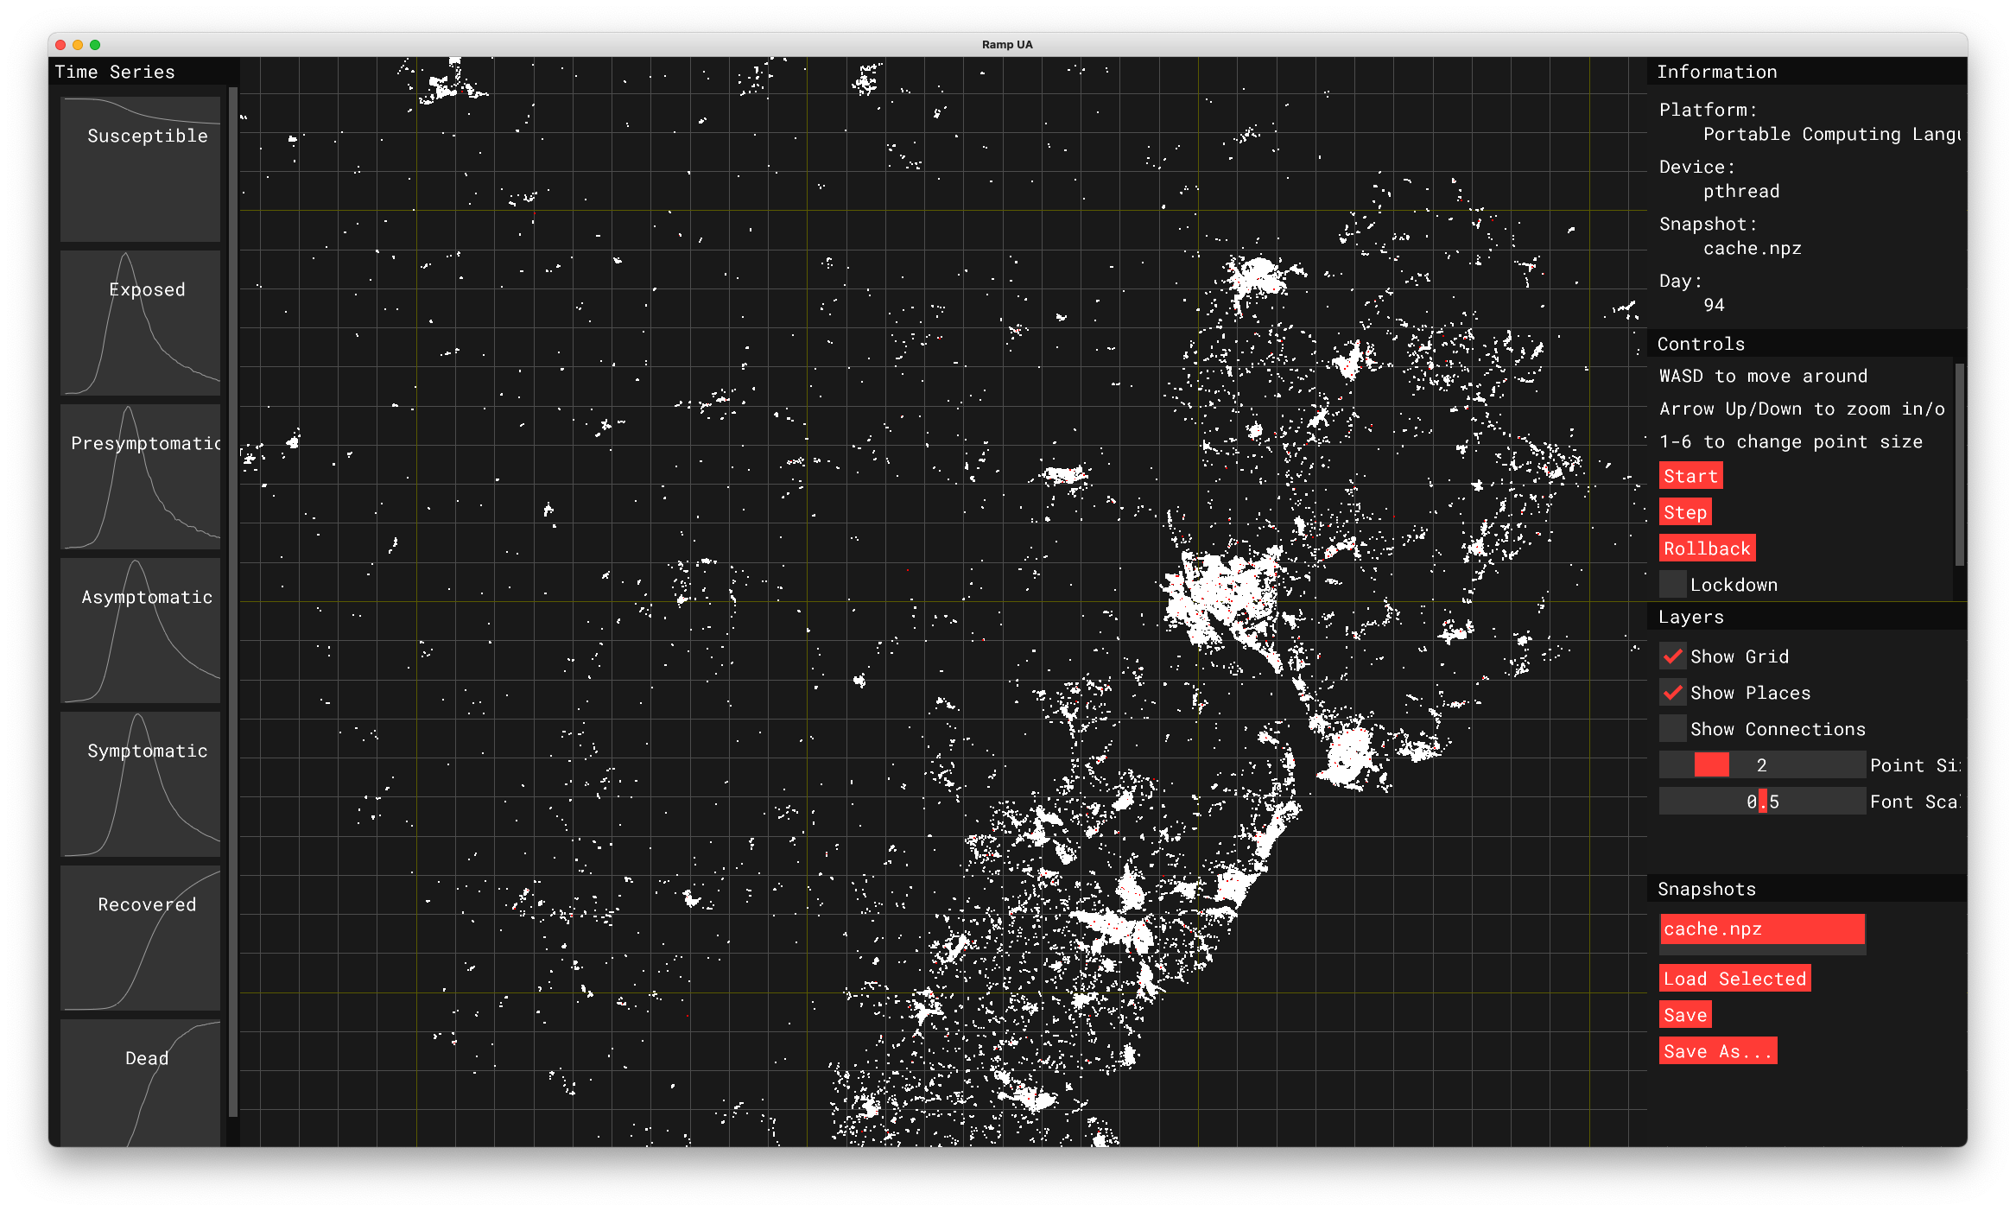Image resolution: width=2016 pixels, height=1211 pixels.
Task: Click the Susceptible time series chart
Action: click(x=140, y=169)
